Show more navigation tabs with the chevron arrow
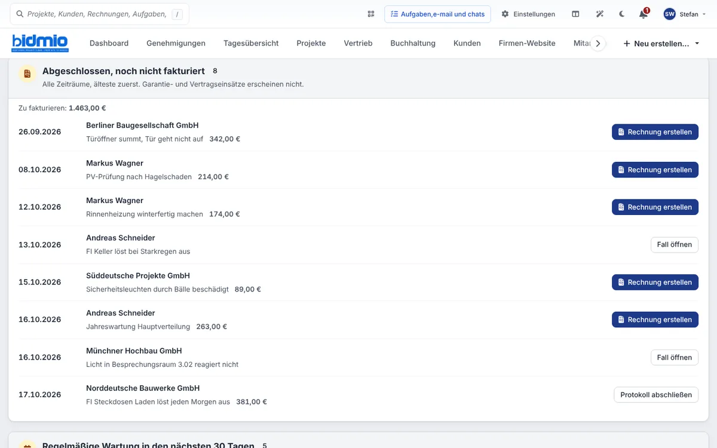 click(598, 44)
